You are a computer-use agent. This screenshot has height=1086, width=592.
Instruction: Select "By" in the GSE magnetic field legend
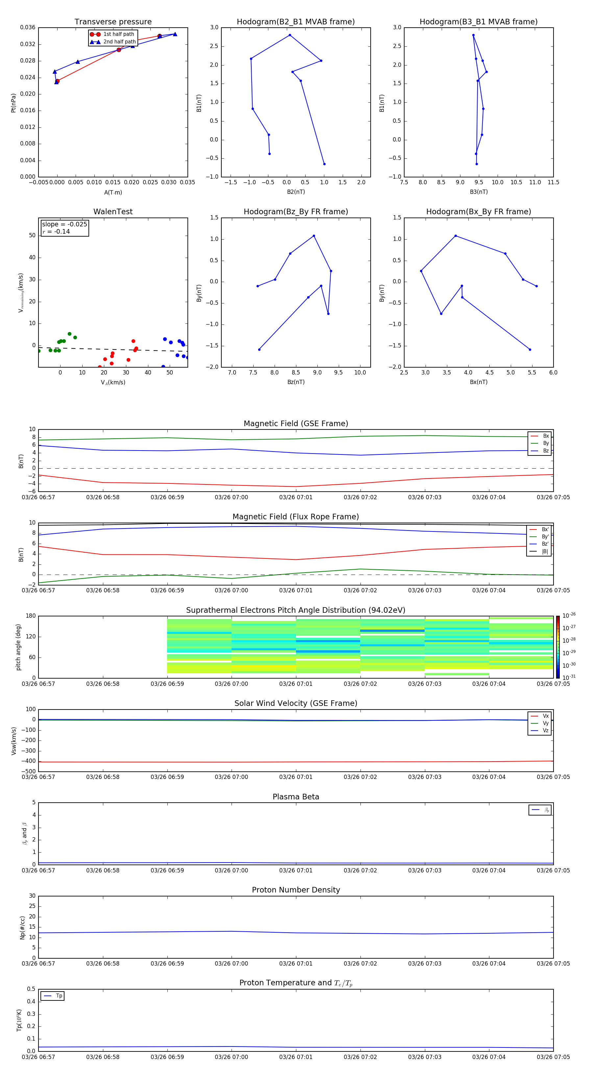(540, 443)
